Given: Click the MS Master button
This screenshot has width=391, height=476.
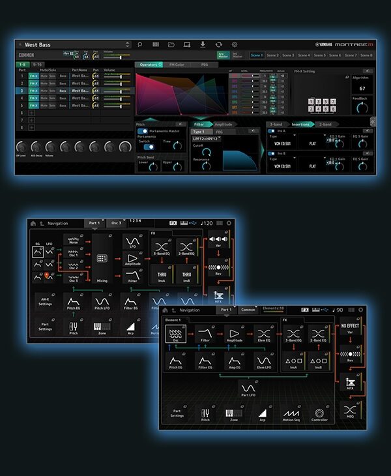Looking at the screenshot, I should [238, 55].
